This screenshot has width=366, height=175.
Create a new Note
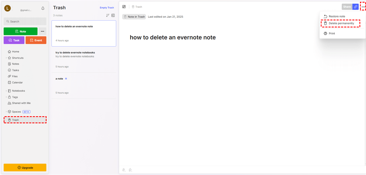[21, 31]
